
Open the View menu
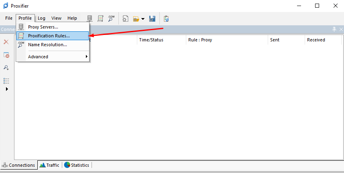tap(56, 18)
